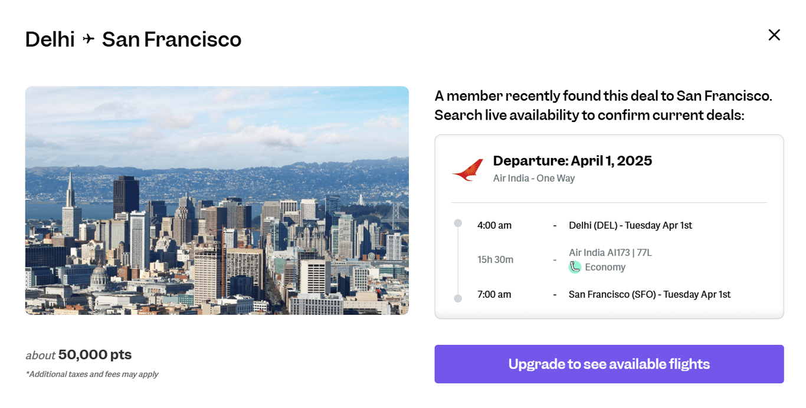
Task: Click the 15h 30m flight duration
Action: [495, 259]
